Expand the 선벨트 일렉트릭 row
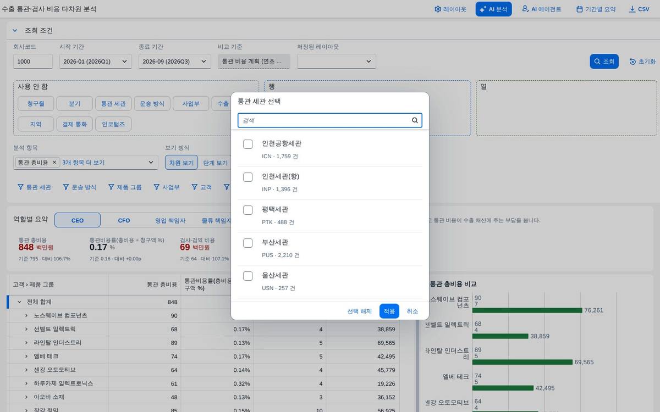This screenshot has height=412, width=660. pos(26,329)
